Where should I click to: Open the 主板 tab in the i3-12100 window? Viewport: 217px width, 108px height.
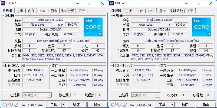coord(20,11)
